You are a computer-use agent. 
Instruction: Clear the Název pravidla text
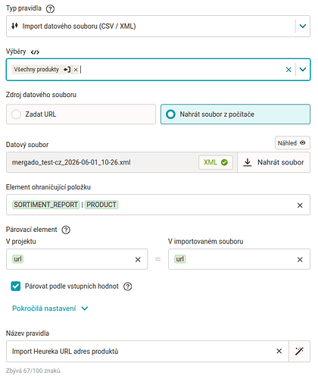pyautogui.click(x=279, y=351)
